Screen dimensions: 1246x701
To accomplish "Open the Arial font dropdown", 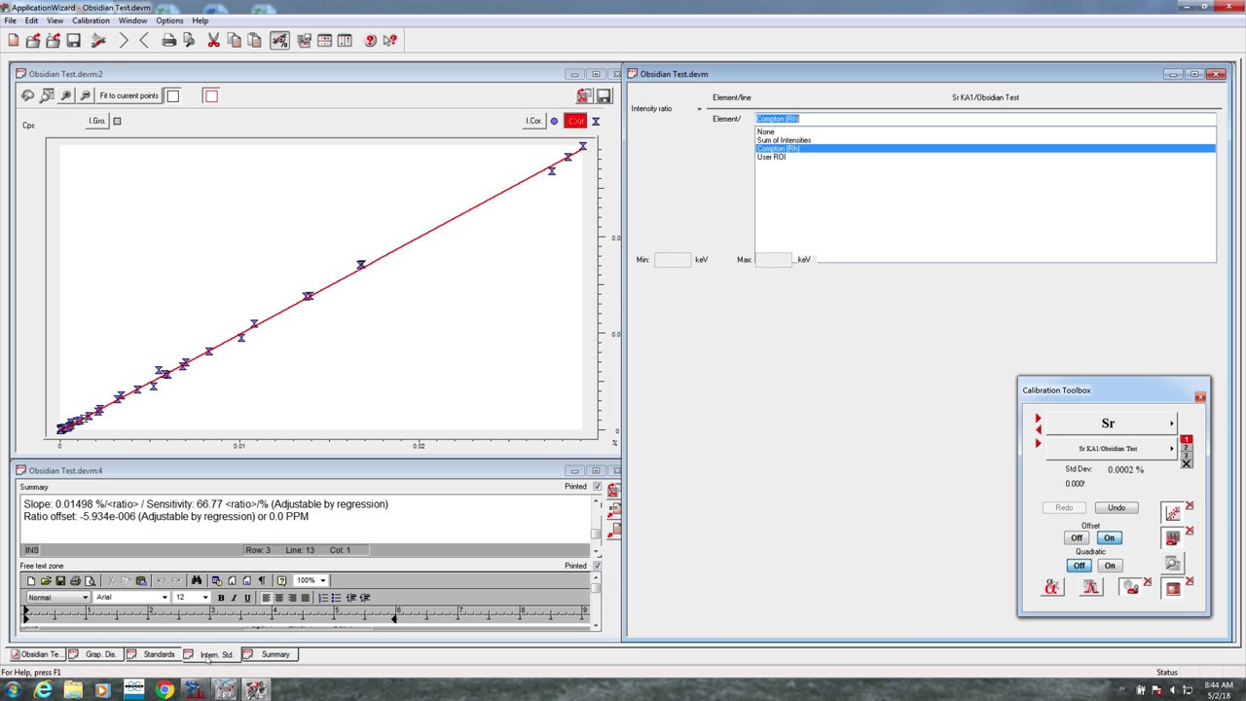I will [131, 598].
